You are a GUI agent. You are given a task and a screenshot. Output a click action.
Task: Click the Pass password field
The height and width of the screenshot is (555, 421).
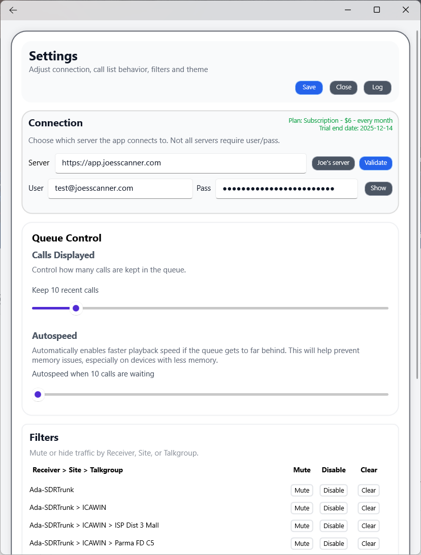(286, 188)
